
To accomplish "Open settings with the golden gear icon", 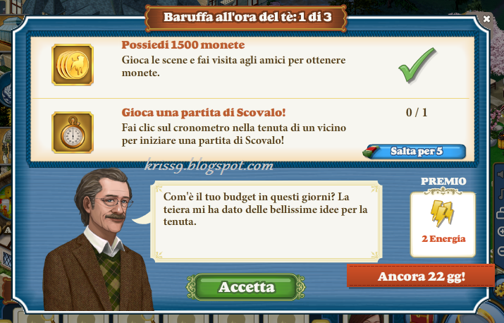I will click(499, 289).
